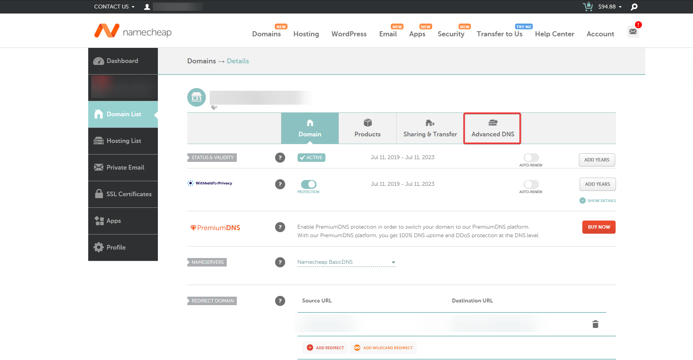693x360 pixels.
Task: Click the add tag icon under domain name
Action: pos(214,108)
